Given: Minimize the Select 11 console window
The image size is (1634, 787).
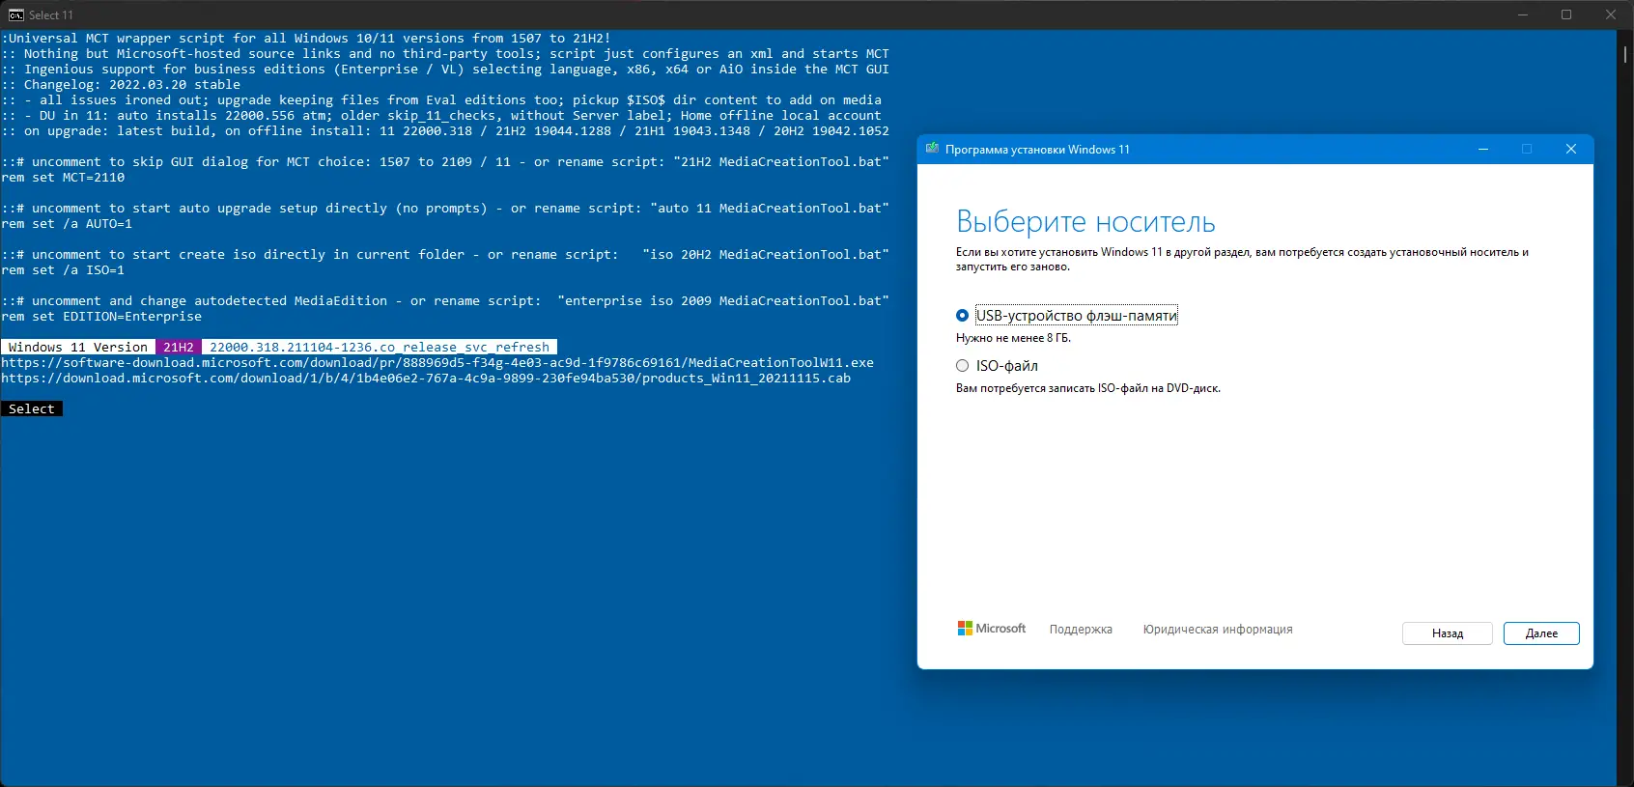Looking at the screenshot, I should coord(1523,14).
